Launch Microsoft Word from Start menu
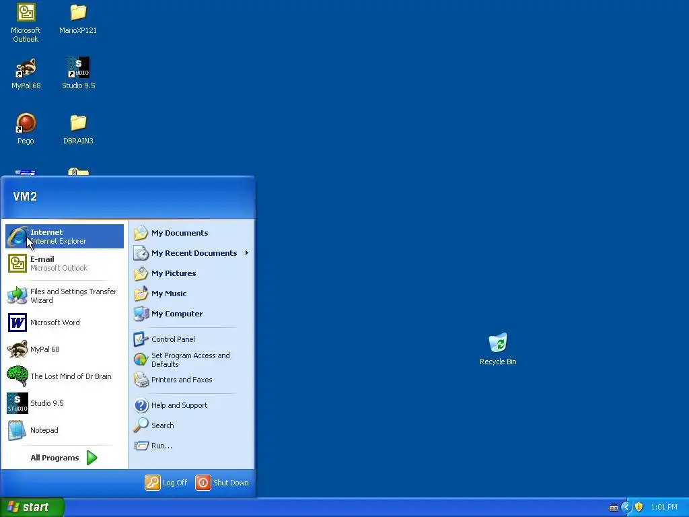The height and width of the screenshot is (517, 689). click(x=65, y=322)
